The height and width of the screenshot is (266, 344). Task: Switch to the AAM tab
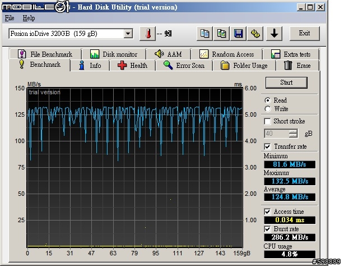(x=168, y=54)
